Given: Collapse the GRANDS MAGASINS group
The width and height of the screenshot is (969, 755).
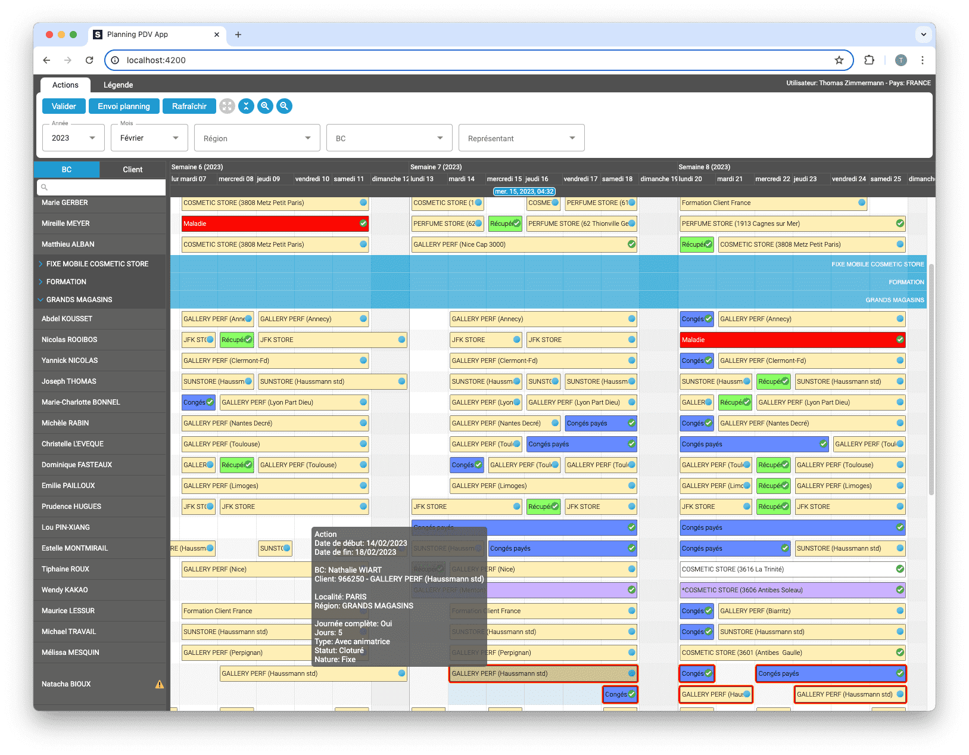Looking at the screenshot, I should click(x=40, y=300).
